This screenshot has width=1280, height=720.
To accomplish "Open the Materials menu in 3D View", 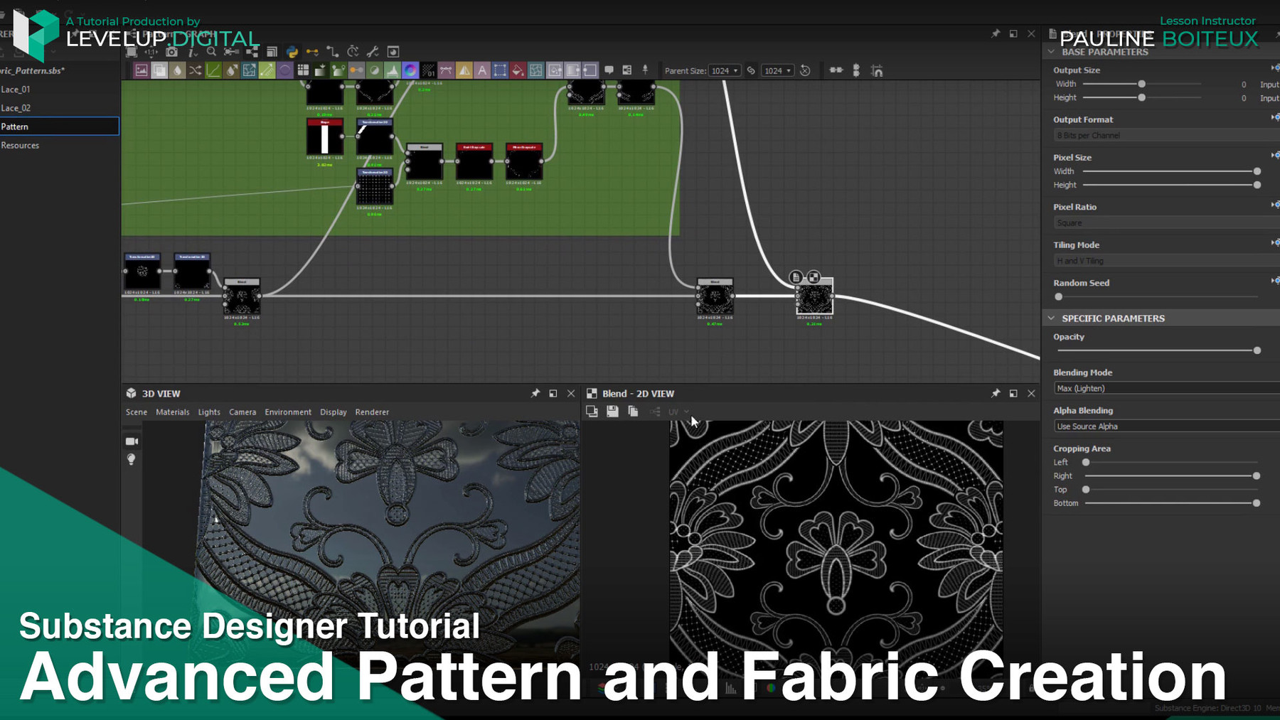I will coord(173,412).
